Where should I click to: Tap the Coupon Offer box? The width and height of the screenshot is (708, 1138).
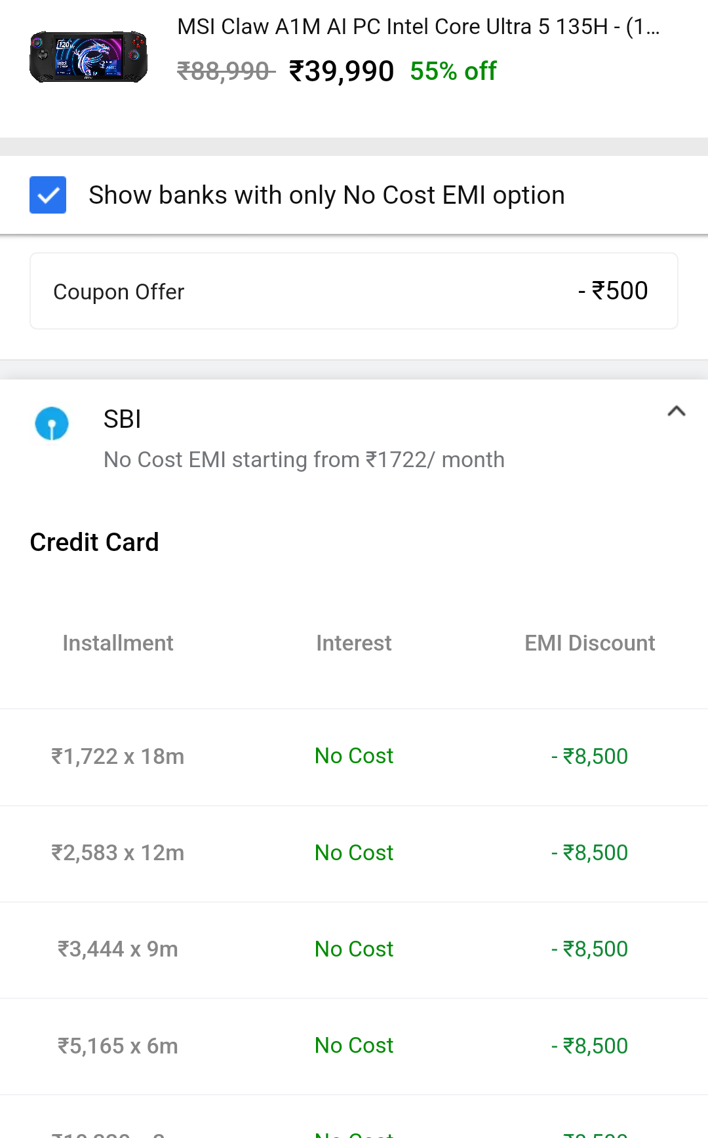pos(354,292)
